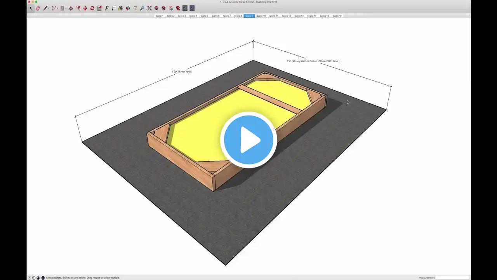Pick the Line pencil tool
Screen dimensions: 497x280
(x=45, y=8)
